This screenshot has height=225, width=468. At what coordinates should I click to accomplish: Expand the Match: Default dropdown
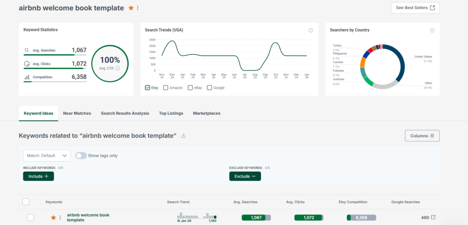(x=47, y=155)
